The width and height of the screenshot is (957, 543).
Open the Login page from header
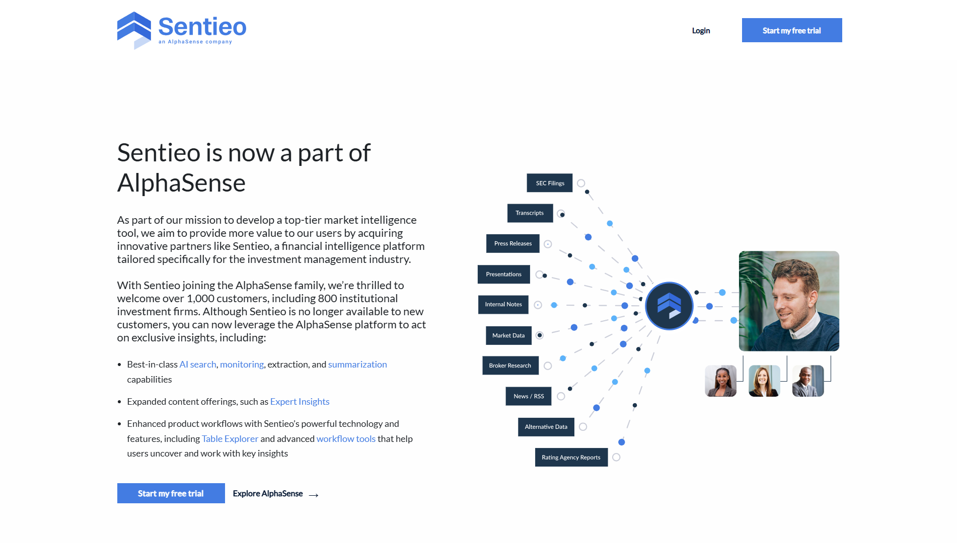701,31
